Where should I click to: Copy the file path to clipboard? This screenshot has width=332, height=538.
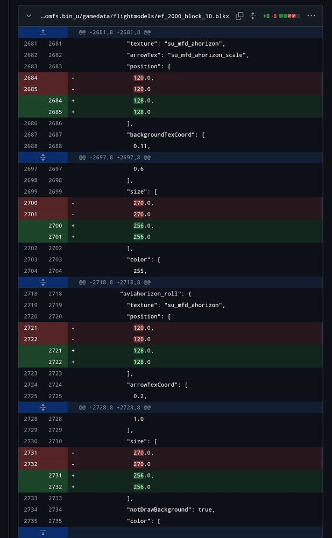pos(239,16)
